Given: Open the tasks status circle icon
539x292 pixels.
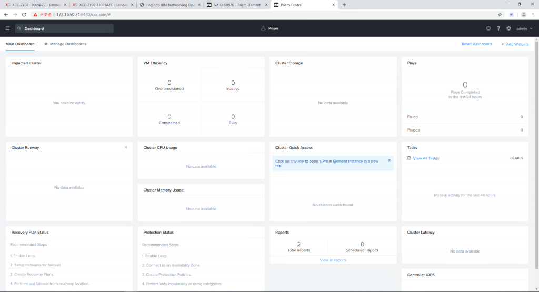Looking at the screenshot, I should click(488, 28).
